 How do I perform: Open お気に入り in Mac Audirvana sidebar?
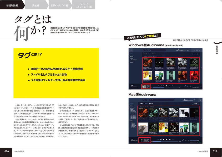(132, 106)
